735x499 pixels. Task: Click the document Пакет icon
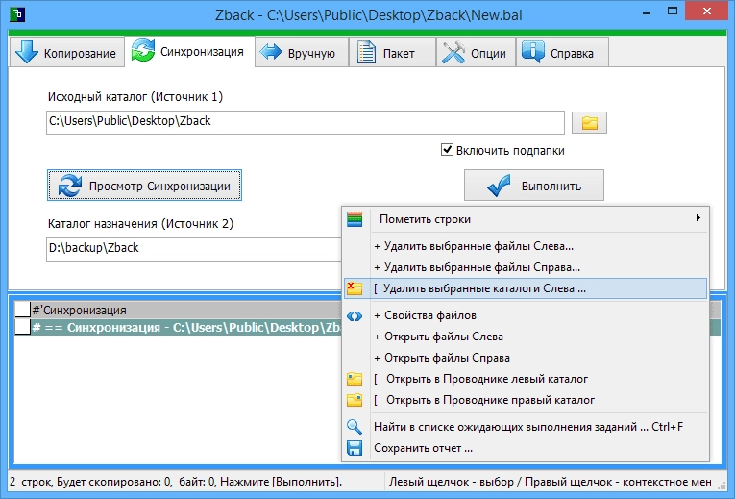click(366, 52)
